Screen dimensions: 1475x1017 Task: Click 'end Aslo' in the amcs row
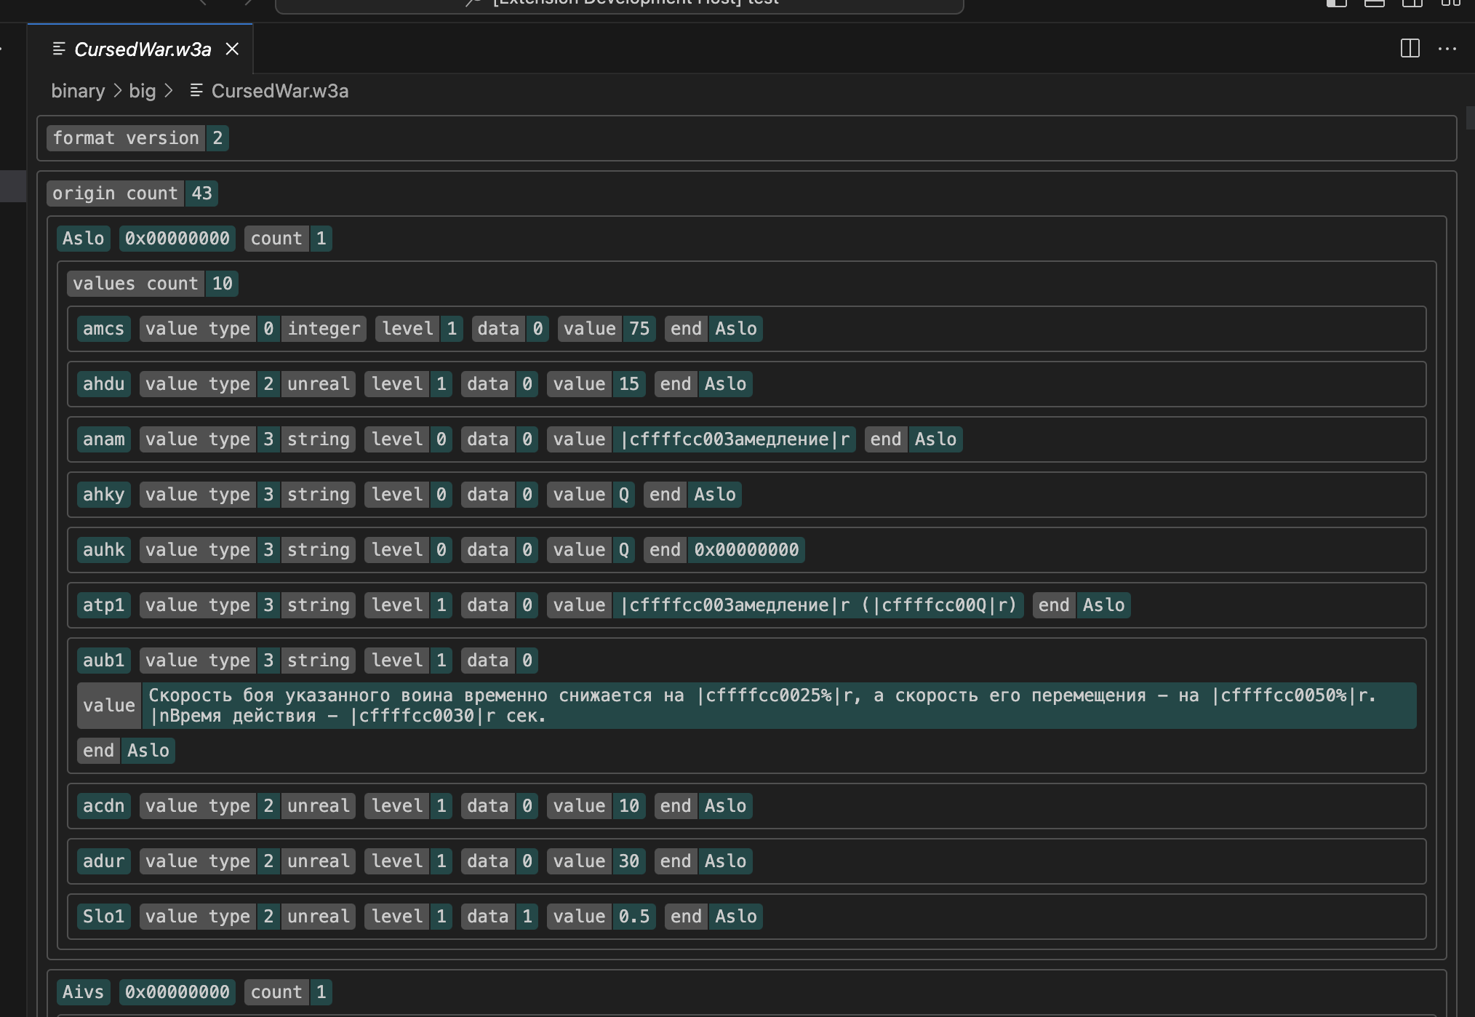[x=713, y=329]
